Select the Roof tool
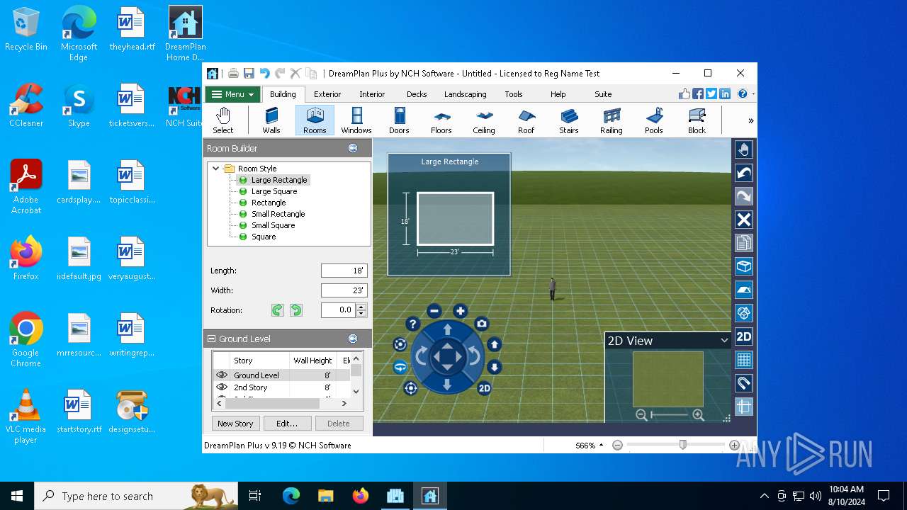Image resolution: width=907 pixels, height=510 pixels. [526, 120]
